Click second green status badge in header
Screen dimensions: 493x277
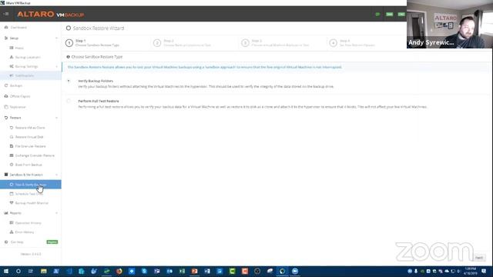(x=389, y=14)
